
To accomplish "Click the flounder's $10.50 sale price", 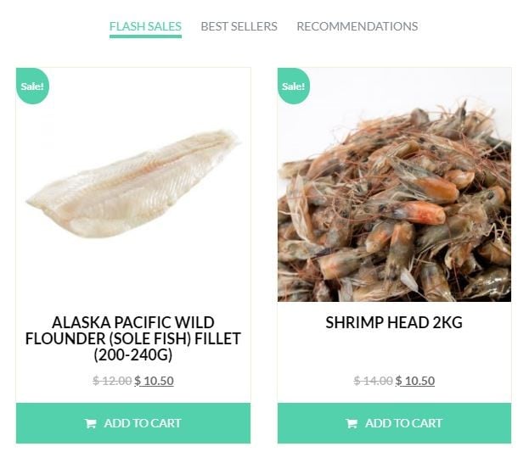I will [154, 381].
